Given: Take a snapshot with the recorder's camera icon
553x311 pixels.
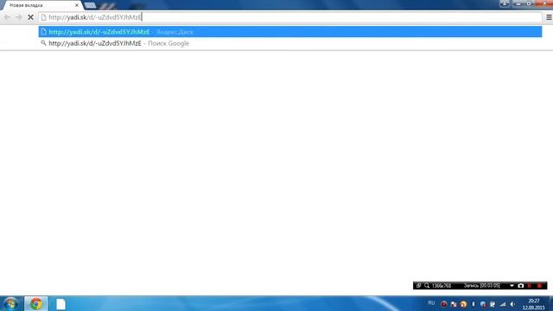Looking at the screenshot, I should (x=520, y=286).
